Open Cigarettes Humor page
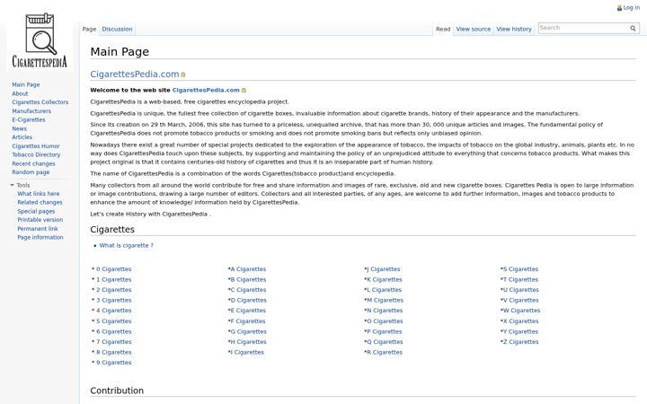647x404 pixels. point(36,146)
